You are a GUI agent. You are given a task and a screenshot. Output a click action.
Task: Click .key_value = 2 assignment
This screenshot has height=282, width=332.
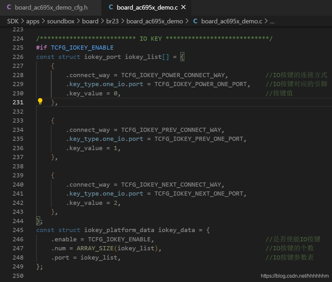click(x=93, y=203)
